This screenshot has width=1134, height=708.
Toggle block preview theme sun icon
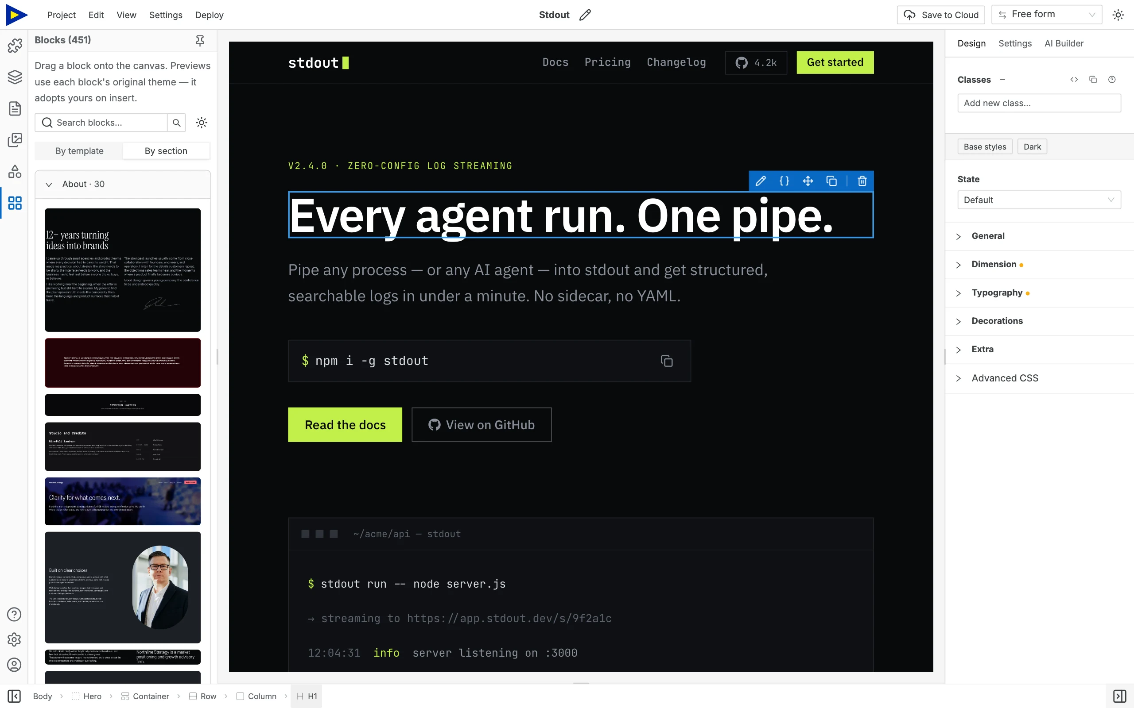coord(202,123)
